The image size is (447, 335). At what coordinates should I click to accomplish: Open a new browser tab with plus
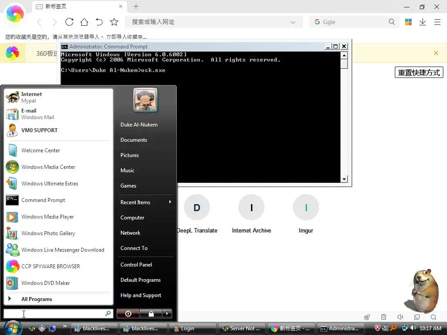(x=136, y=6)
